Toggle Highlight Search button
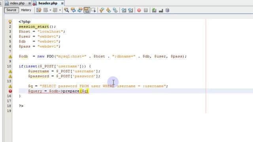This screenshot has height=142, width=253. [x=87, y=10]
